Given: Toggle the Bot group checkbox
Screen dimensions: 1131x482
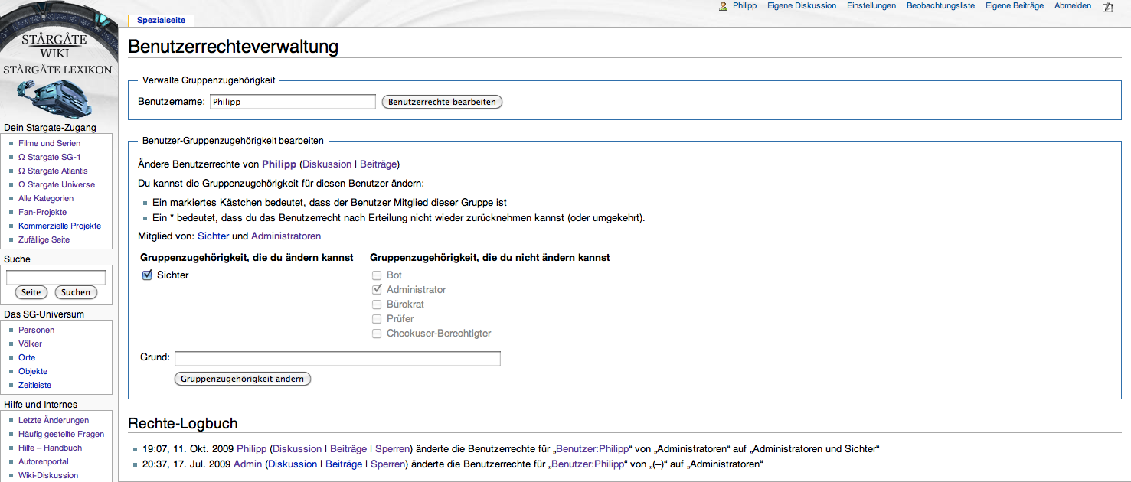Looking at the screenshot, I should (377, 275).
